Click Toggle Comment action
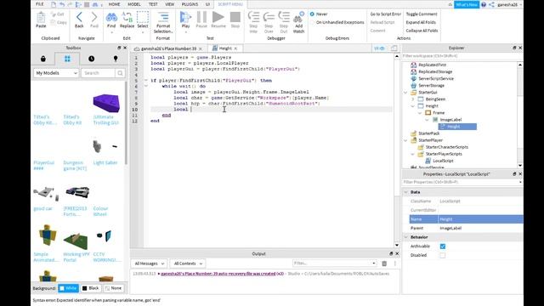The height and width of the screenshot is (306, 544). point(422,14)
